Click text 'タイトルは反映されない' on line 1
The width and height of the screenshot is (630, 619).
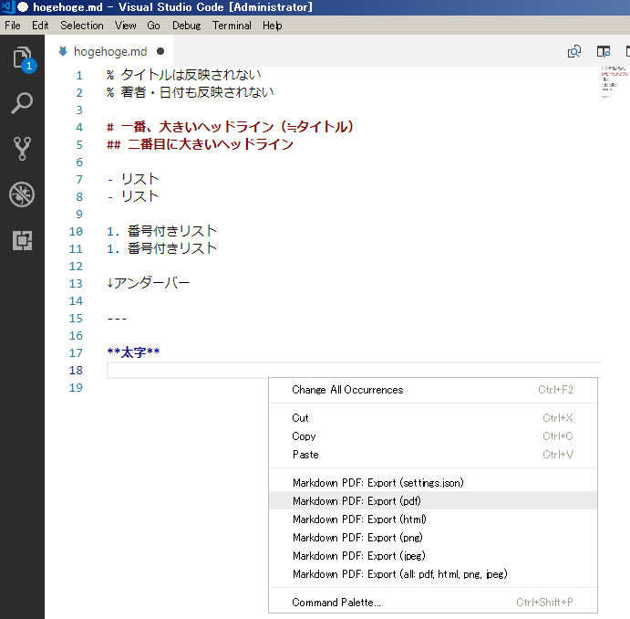pos(191,75)
